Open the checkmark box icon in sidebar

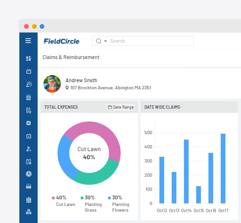(28, 123)
